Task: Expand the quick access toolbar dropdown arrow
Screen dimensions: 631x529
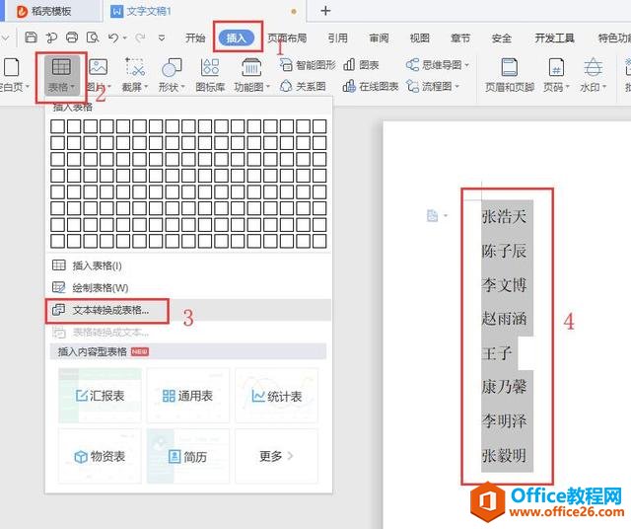Action: tap(162, 38)
